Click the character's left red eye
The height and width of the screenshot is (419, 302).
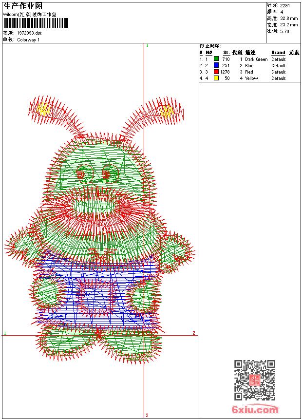click(x=81, y=175)
